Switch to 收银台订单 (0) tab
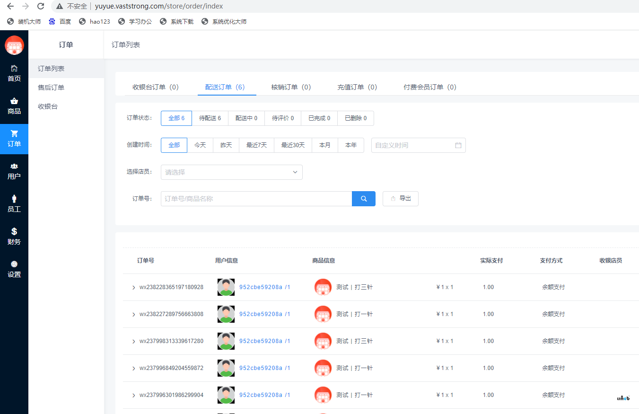The width and height of the screenshot is (639, 414). (x=156, y=87)
